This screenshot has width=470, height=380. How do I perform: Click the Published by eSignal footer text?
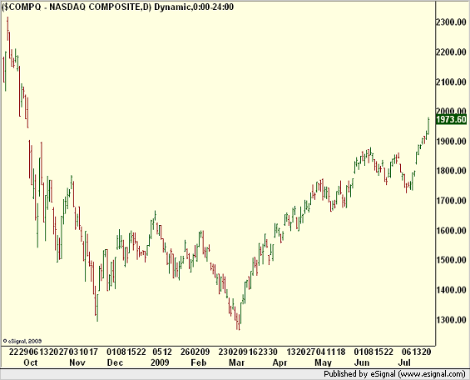tap(394, 374)
